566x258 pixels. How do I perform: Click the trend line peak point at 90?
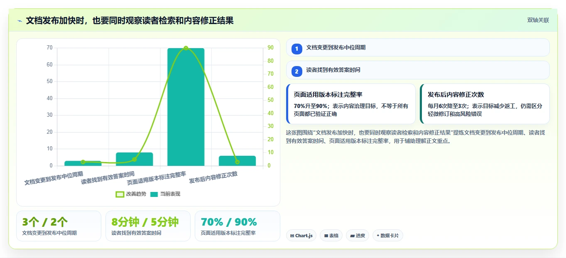186,48
